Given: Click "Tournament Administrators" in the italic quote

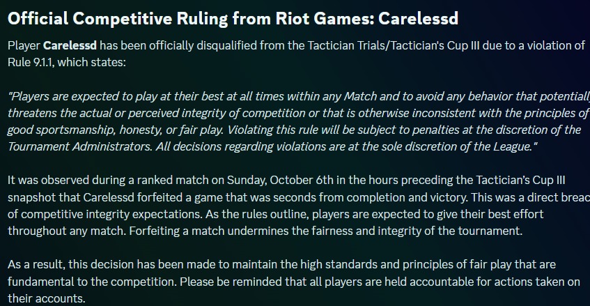Looking at the screenshot, I should 78,146.
